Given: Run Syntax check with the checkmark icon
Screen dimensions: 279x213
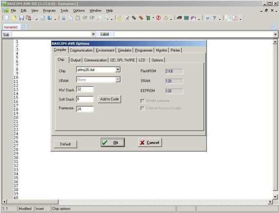Looking at the screenshot, I should pyautogui.click(x=127, y=18).
